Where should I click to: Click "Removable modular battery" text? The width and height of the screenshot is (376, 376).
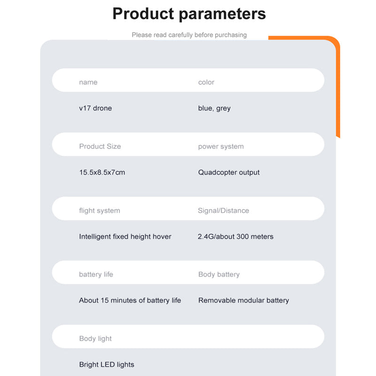[x=243, y=300]
